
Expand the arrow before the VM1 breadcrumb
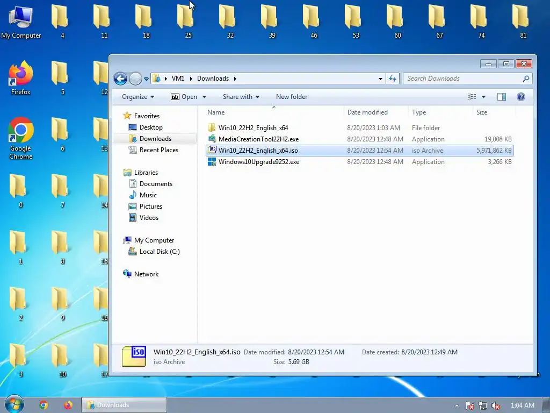coord(165,79)
